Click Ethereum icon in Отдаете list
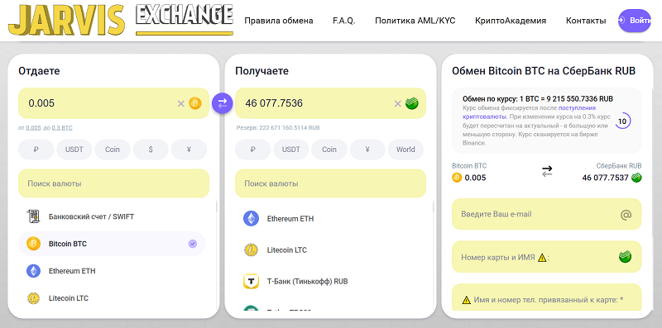The width and height of the screenshot is (662, 328). pyautogui.click(x=33, y=271)
